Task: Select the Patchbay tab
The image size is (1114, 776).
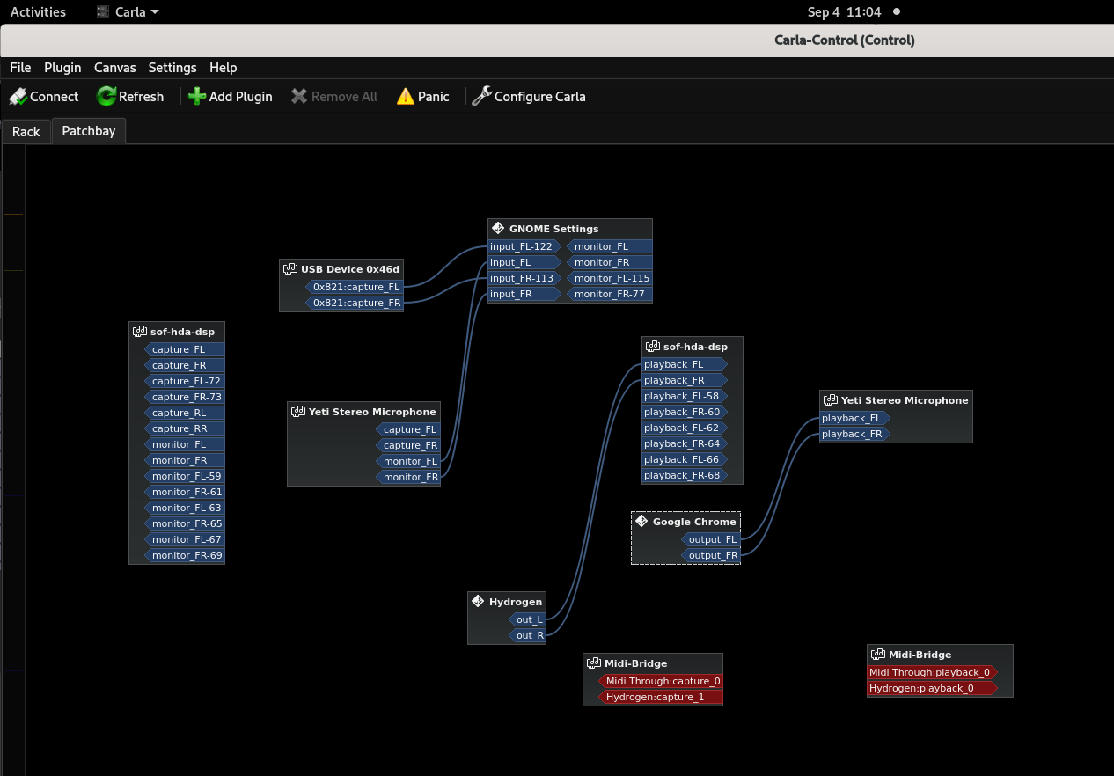Action: [88, 131]
